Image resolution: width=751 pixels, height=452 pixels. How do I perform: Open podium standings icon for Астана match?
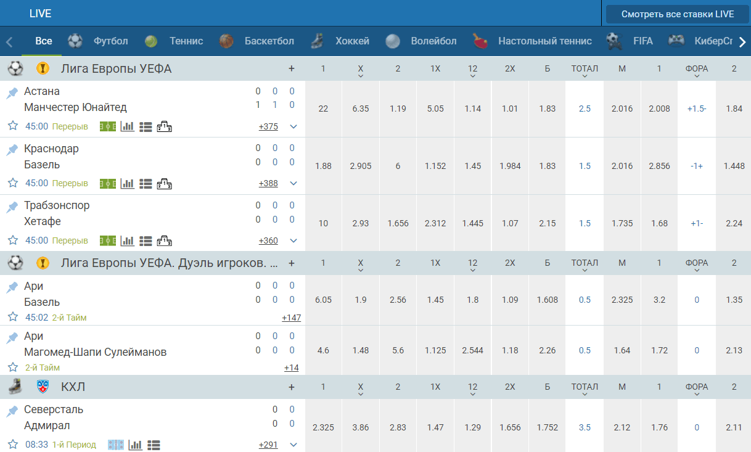164,126
